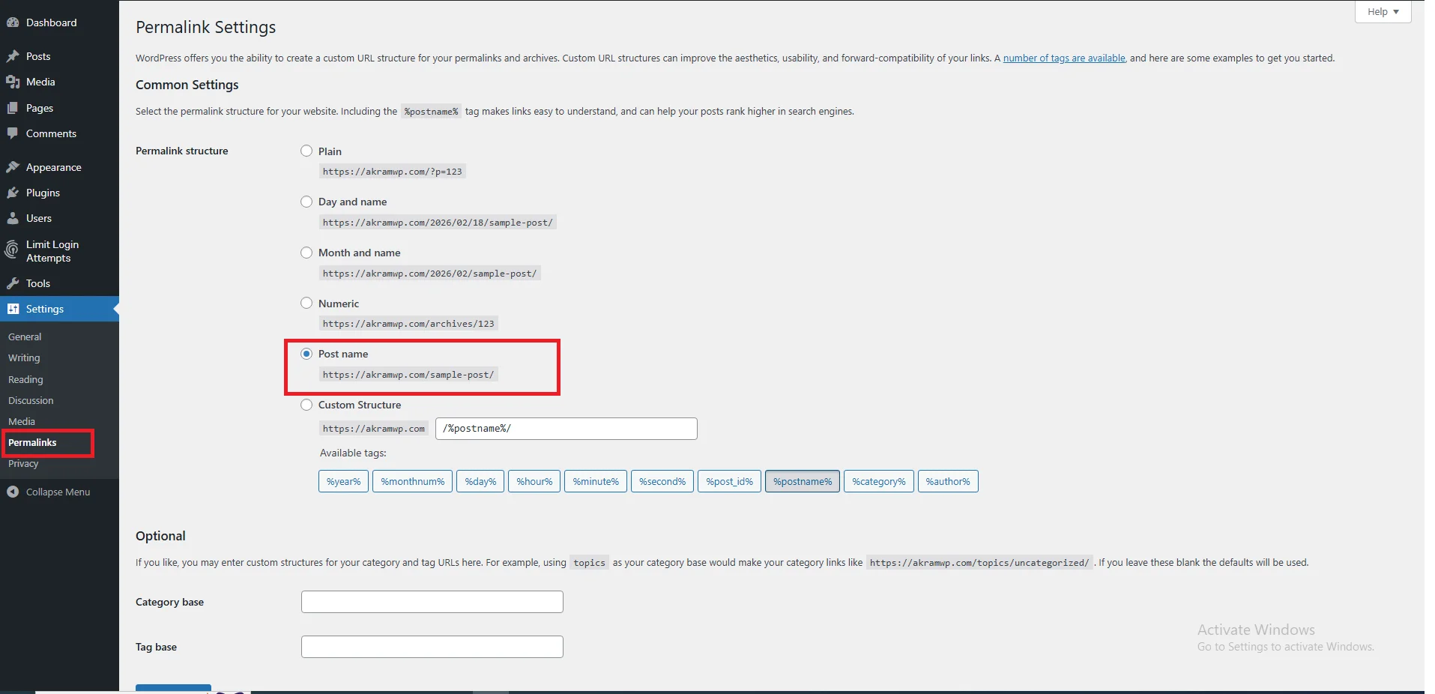
Task: Open the Dashboard from the sidebar
Action: pyautogui.click(x=13, y=22)
